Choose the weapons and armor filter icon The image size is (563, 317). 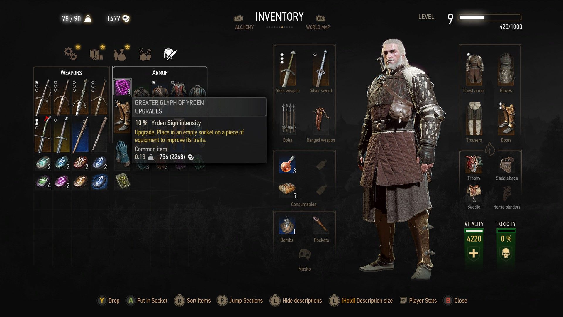(170, 54)
